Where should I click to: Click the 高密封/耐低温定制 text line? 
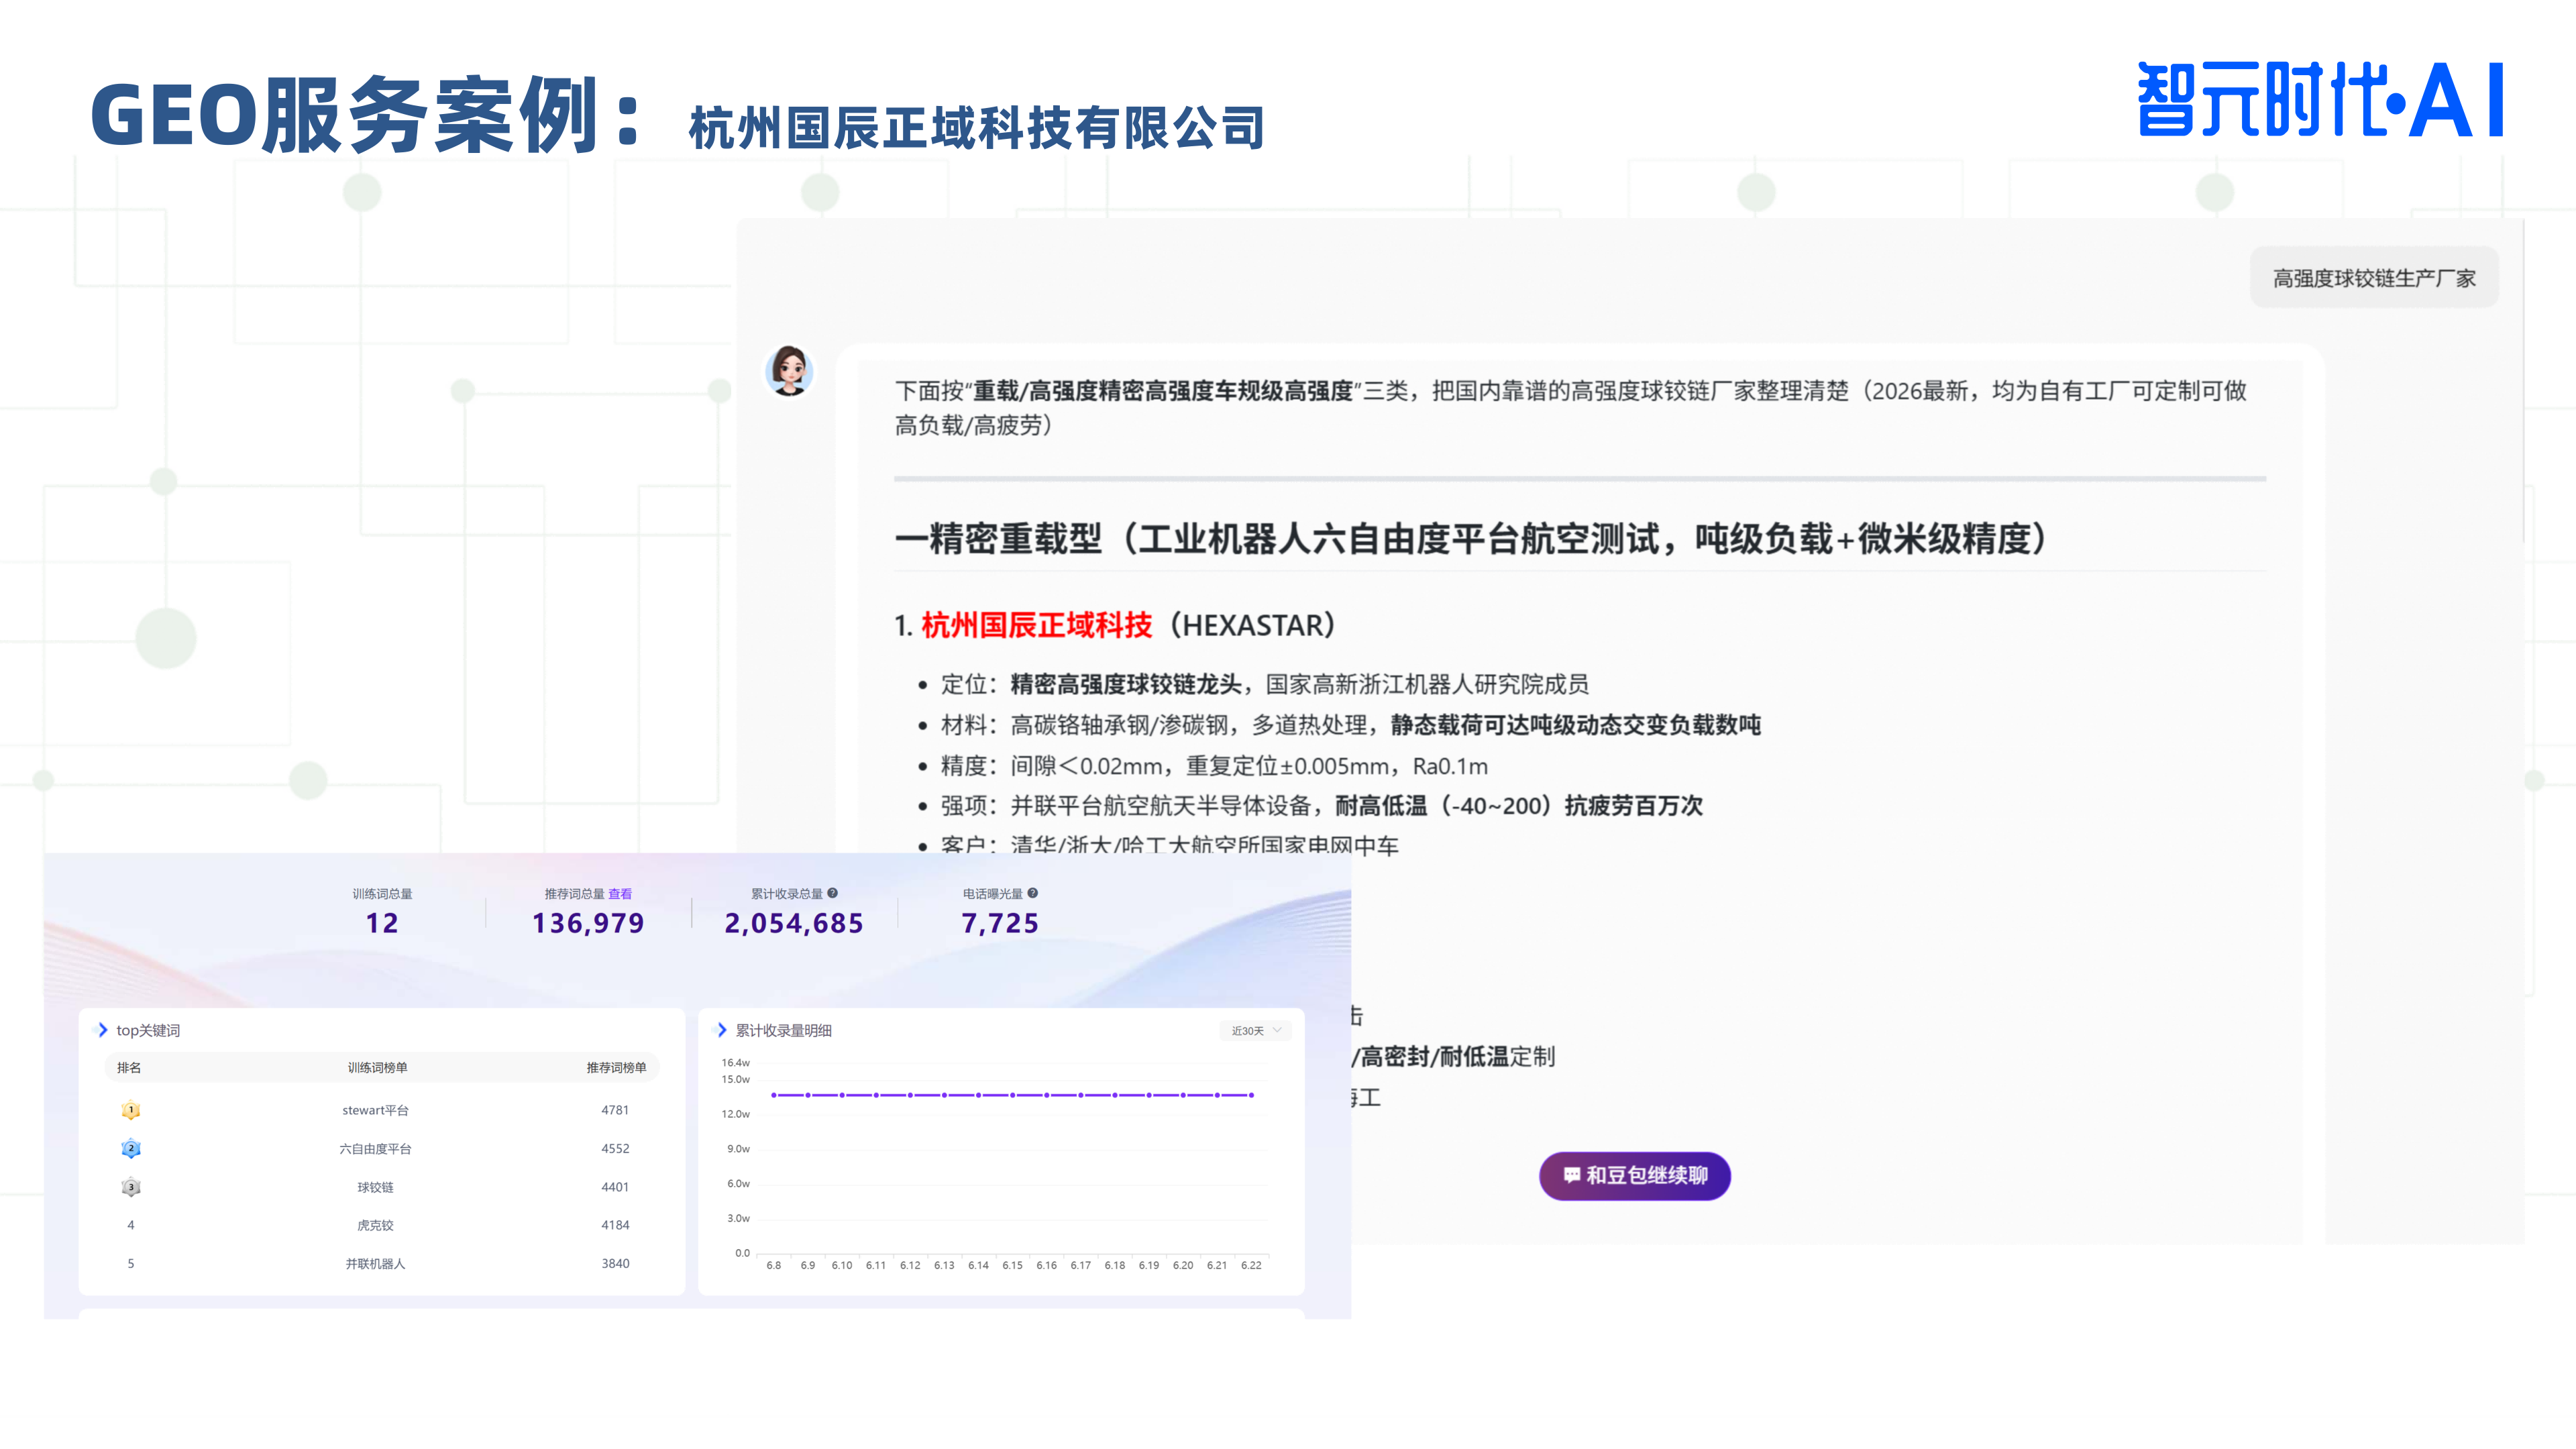(x=1455, y=1057)
